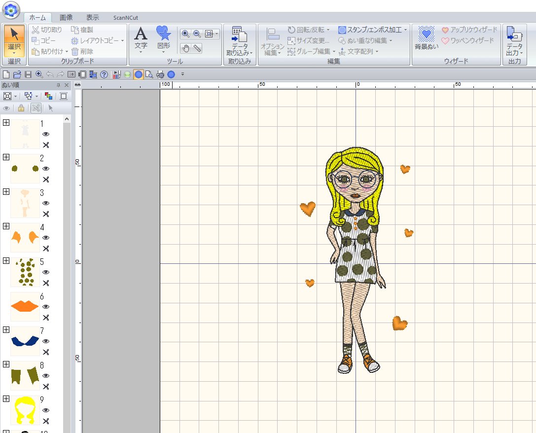Viewport: 536px width, 433px height.
Task: Expand sewing order item 2
Action: (x=6, y=157)
